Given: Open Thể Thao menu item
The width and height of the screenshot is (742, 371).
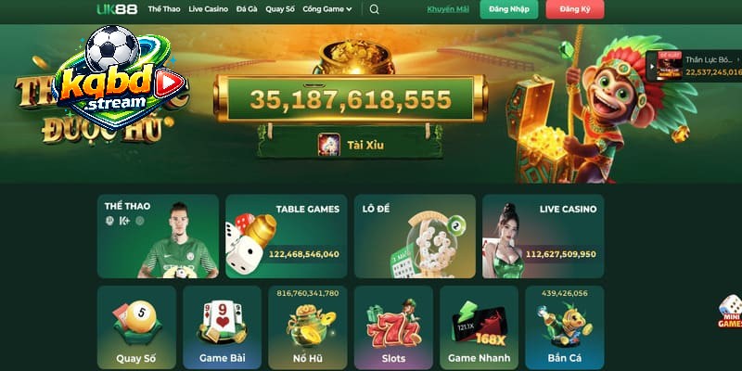Looking at the screenshot, I should pos(164,9).
